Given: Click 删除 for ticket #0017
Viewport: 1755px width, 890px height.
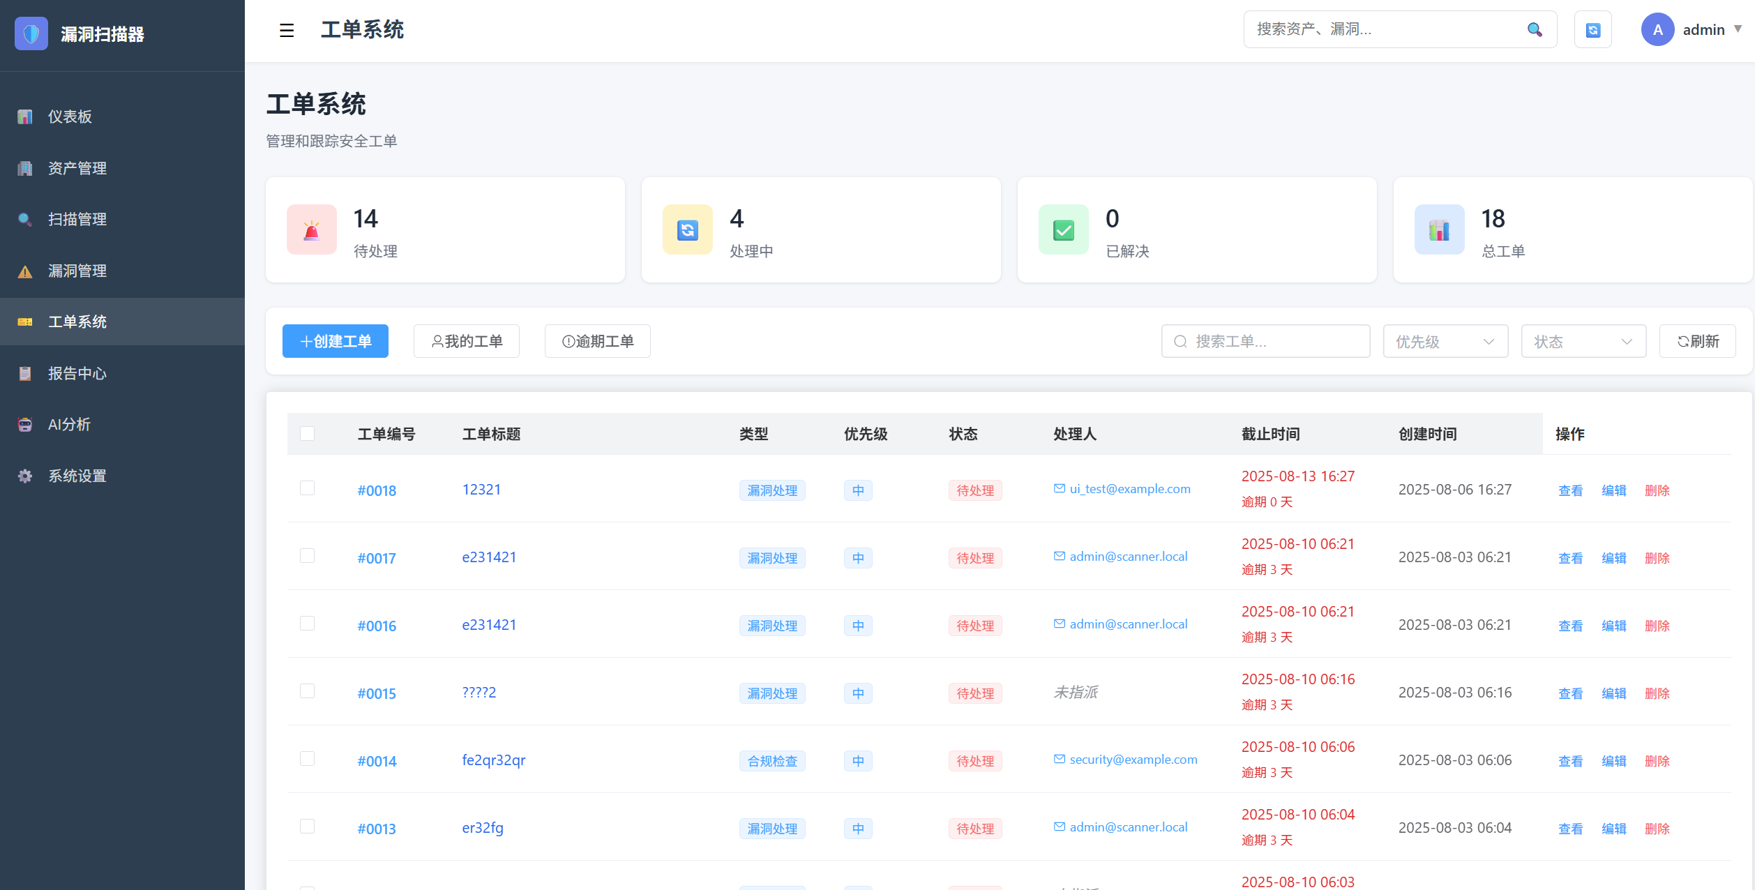Looking at the screenshot, I should point(1657,558).
